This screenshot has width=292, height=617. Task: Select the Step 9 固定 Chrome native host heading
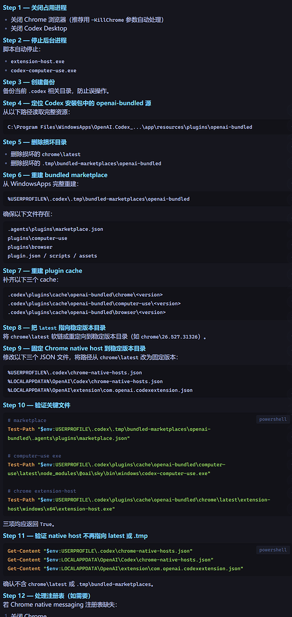pyautogui.click(x=75, y=348)
